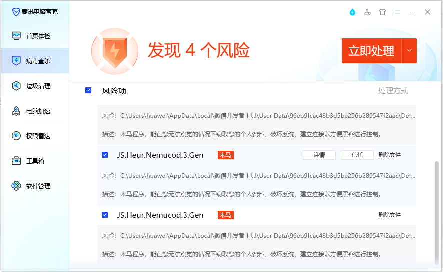
Task: Uncheck the last JS.Heur.Nemucod.3.Gen without 详情 button
Action: 105,215
